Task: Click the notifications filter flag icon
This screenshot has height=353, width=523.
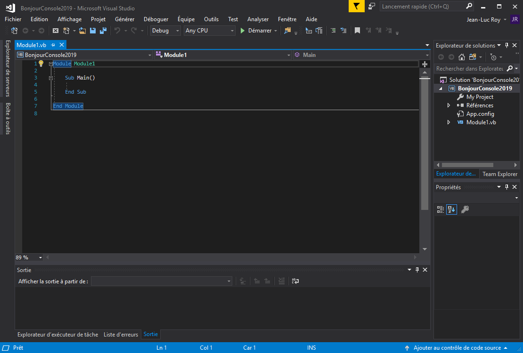Action: pos(357,6)
